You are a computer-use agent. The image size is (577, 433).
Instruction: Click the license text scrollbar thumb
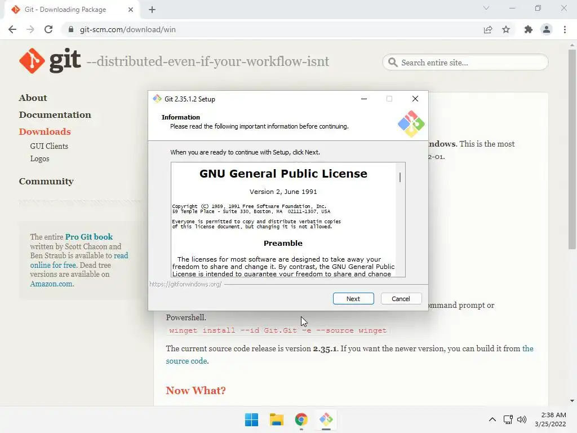coord(400,177)
